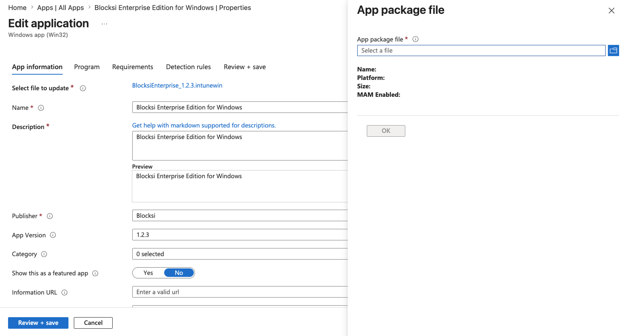Click into the Description text area
This screenshot has height=336, width=626.
[240, 146]
